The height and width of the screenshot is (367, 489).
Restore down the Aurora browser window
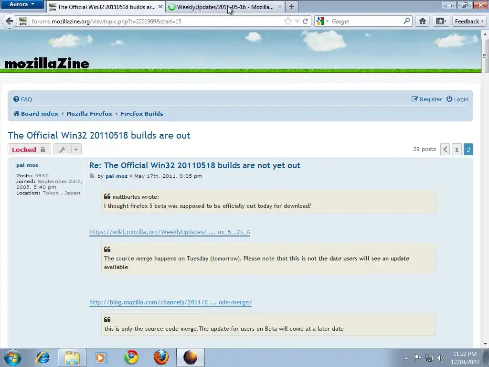coord(465,5)
